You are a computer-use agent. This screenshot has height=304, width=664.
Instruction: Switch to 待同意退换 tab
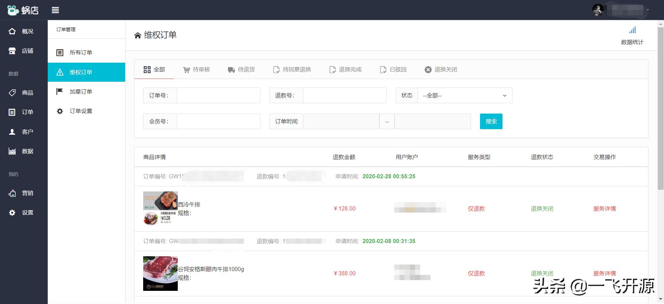tap(292, 70)
